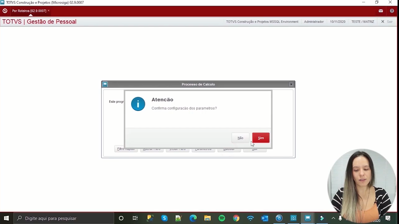Open Cortana circle icon
The image size is (399, 224).
[121, 218]
